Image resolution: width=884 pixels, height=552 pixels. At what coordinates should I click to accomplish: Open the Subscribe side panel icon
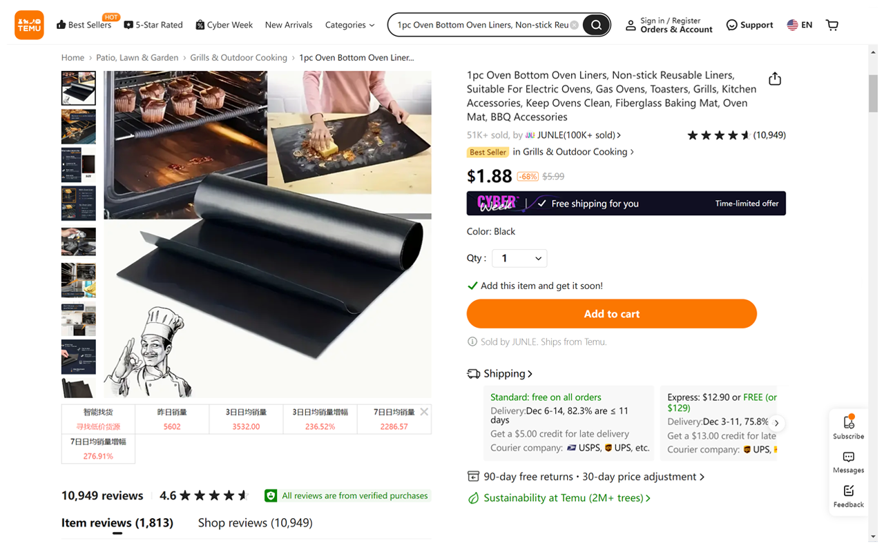(848, 426)
